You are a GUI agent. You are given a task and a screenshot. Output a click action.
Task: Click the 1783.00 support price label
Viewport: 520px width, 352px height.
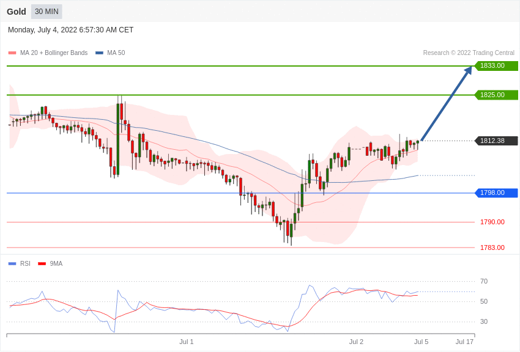[492, 248]
